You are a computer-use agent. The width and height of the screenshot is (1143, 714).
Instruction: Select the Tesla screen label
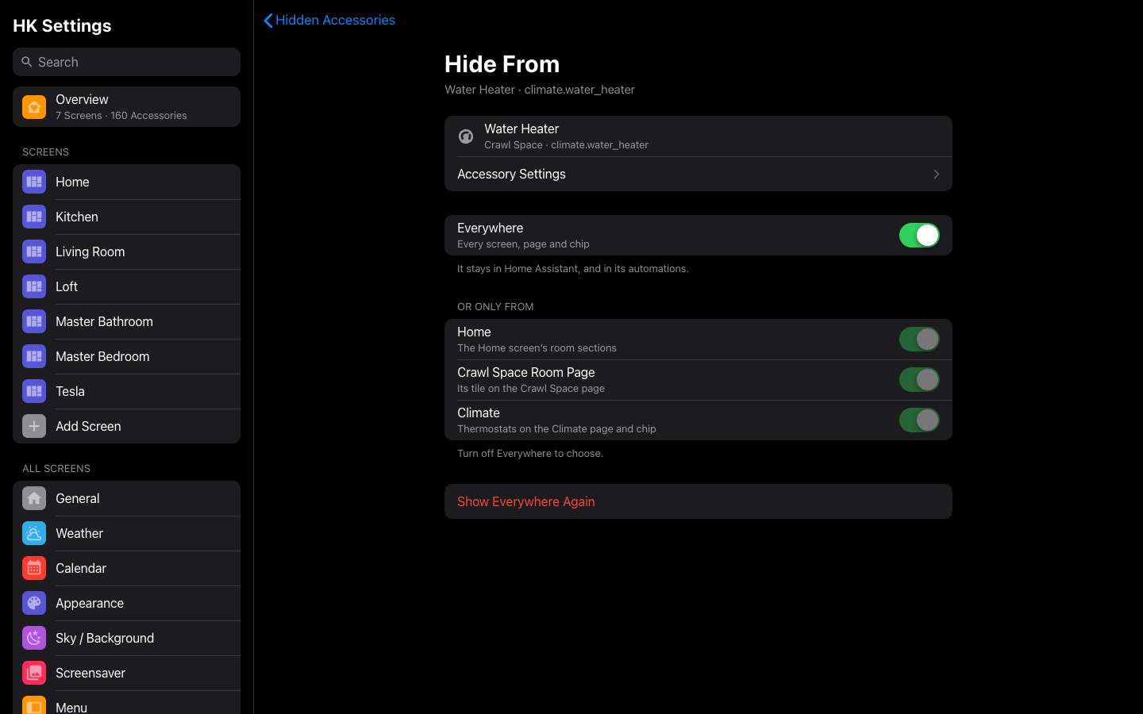[70, 391]
